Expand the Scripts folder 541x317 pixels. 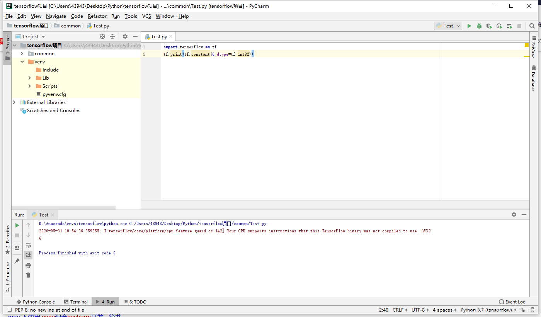tap(30, 86)
